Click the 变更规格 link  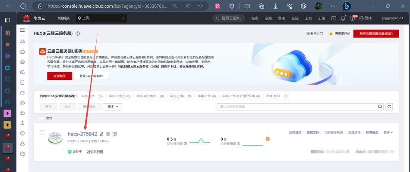pyautogui.click(x=354, y=132)
